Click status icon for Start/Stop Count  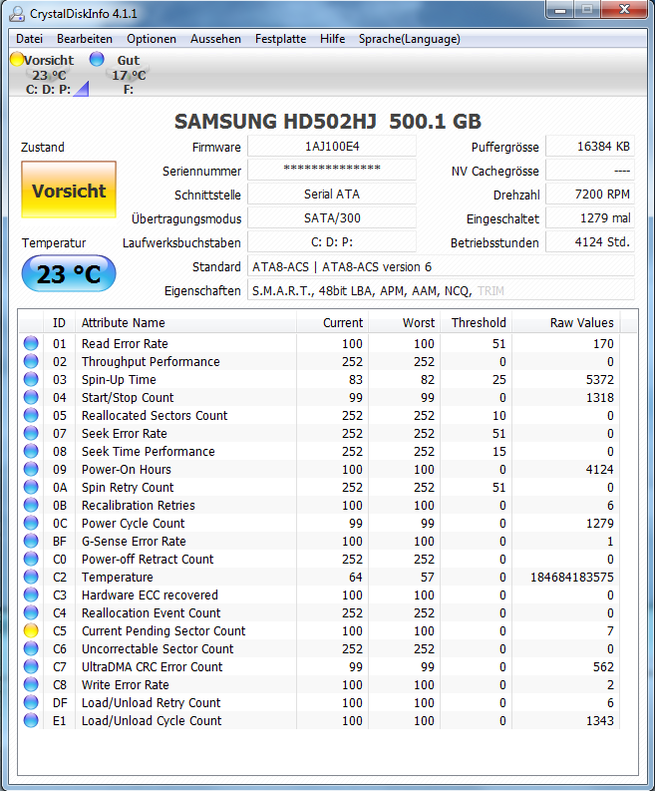pyautogui.click(x=31, y=397)
